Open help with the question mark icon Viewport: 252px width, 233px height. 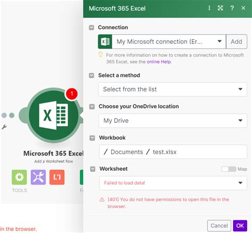(232, 8)
